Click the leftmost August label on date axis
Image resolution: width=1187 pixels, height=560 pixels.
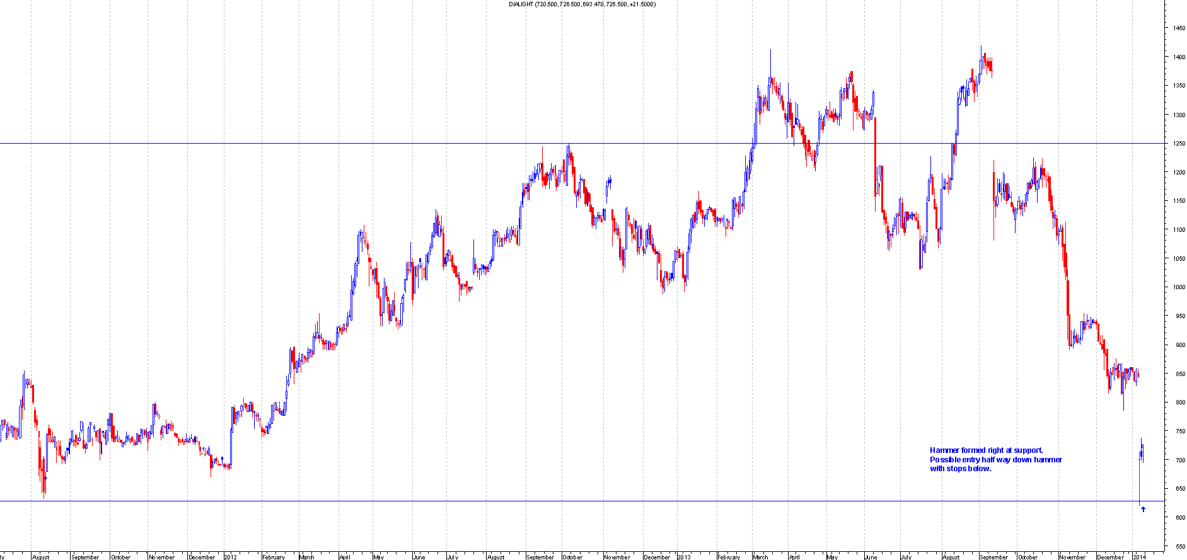40,557
